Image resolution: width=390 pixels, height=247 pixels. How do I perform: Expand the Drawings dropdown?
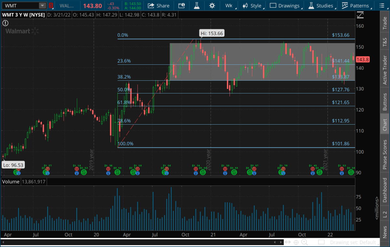pyautogui.click(x=285, y=6)
